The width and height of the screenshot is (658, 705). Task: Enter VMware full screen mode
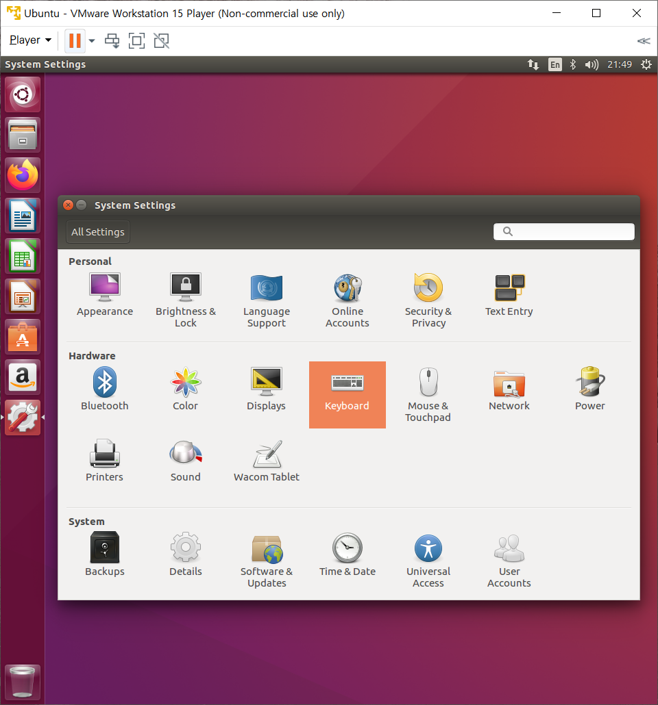click(136, 40)
